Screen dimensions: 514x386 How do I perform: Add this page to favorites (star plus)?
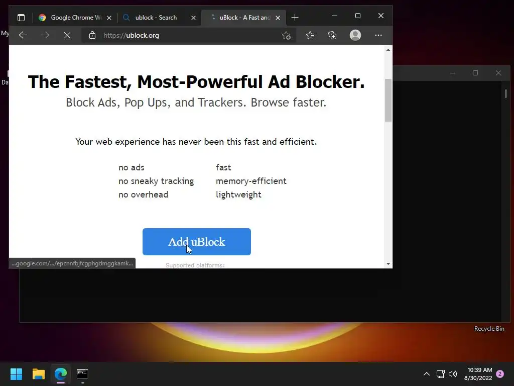[286, 36]
